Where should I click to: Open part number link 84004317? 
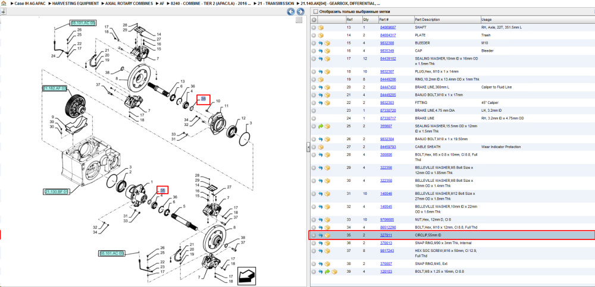pos(388,35)
